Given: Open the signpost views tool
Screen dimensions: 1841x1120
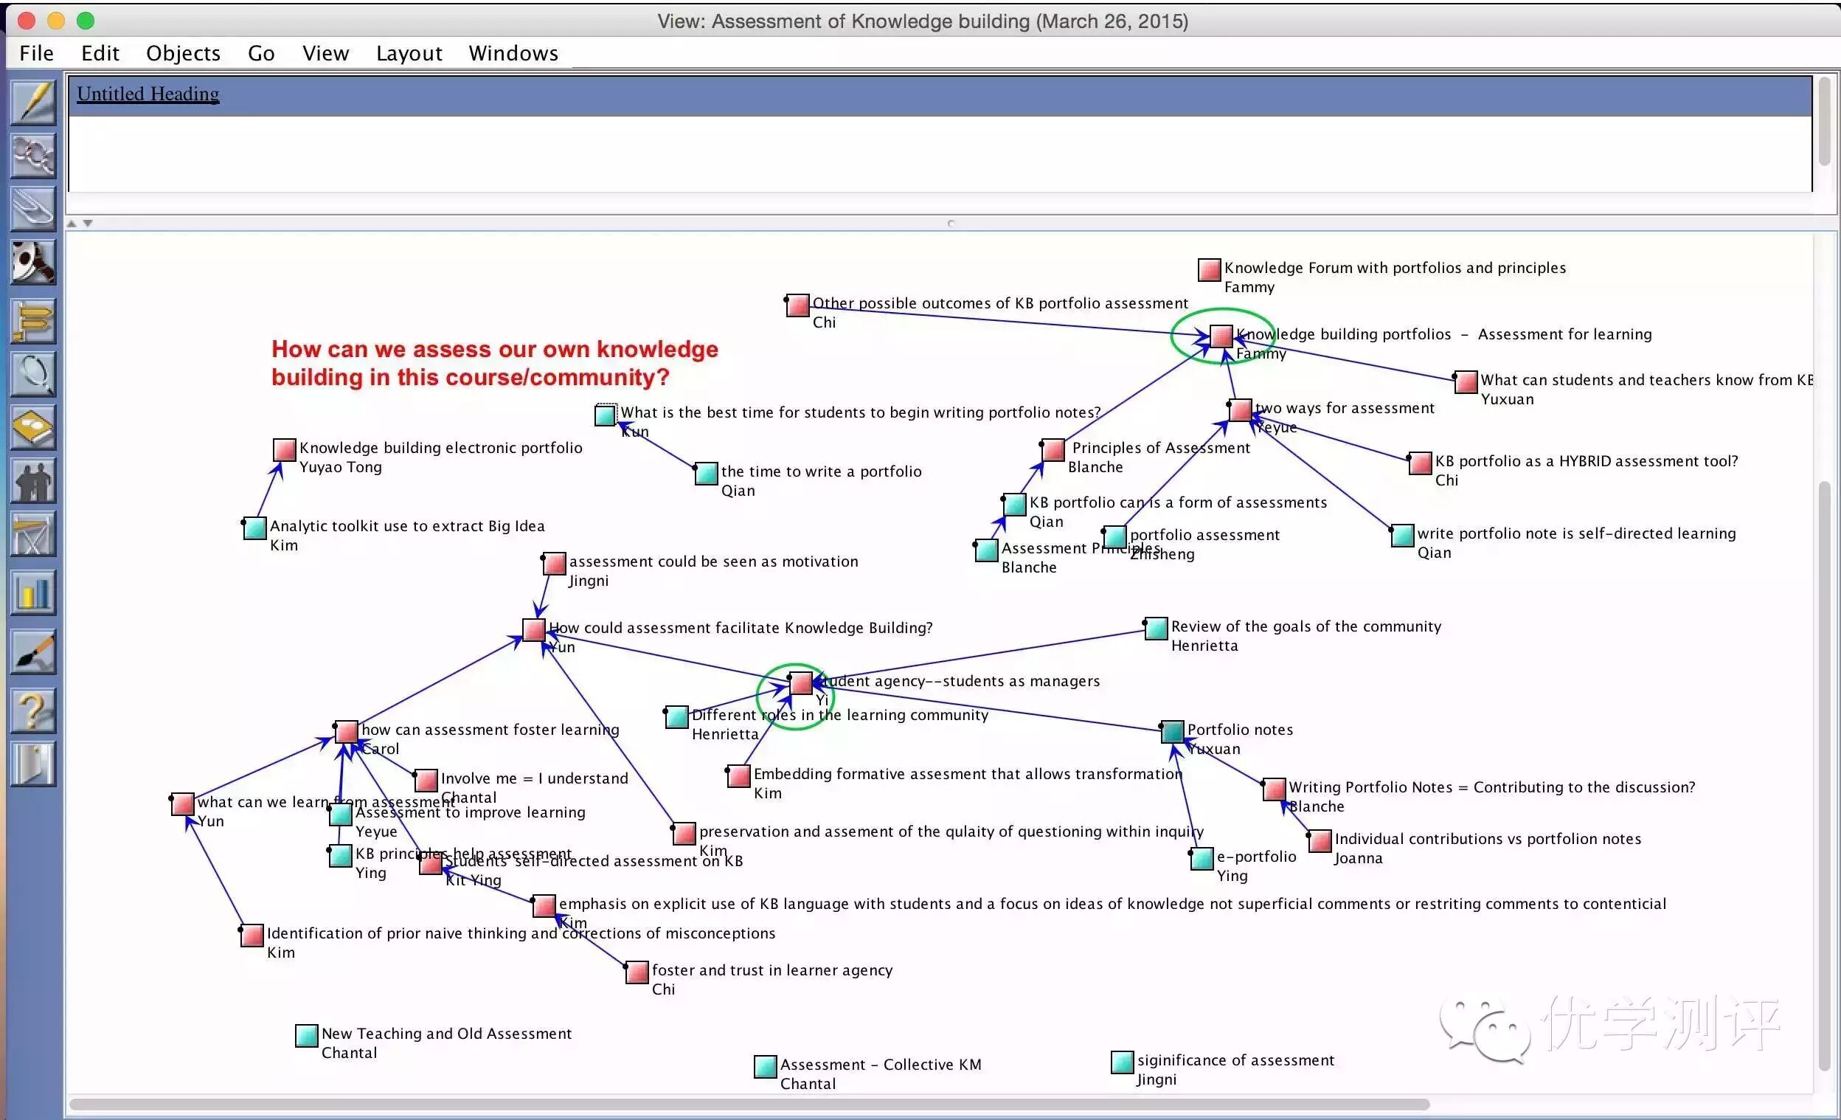Looking at the screenshot, I should [x=34, y=322].
